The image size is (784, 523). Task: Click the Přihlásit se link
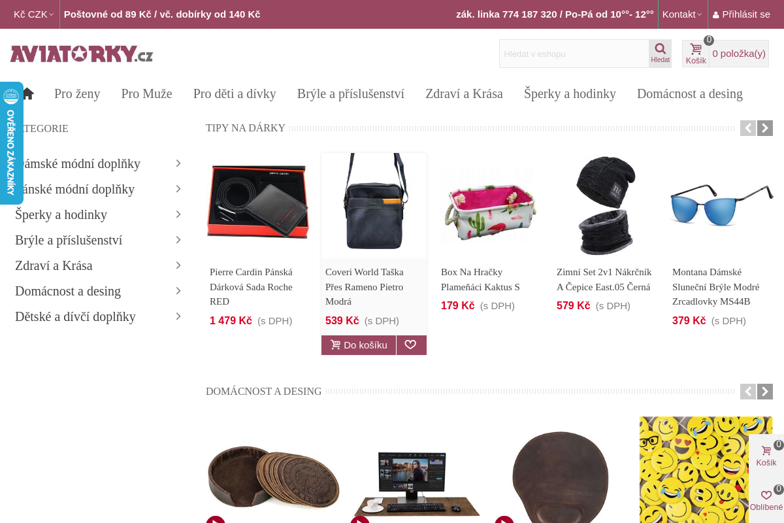point(742,14)
